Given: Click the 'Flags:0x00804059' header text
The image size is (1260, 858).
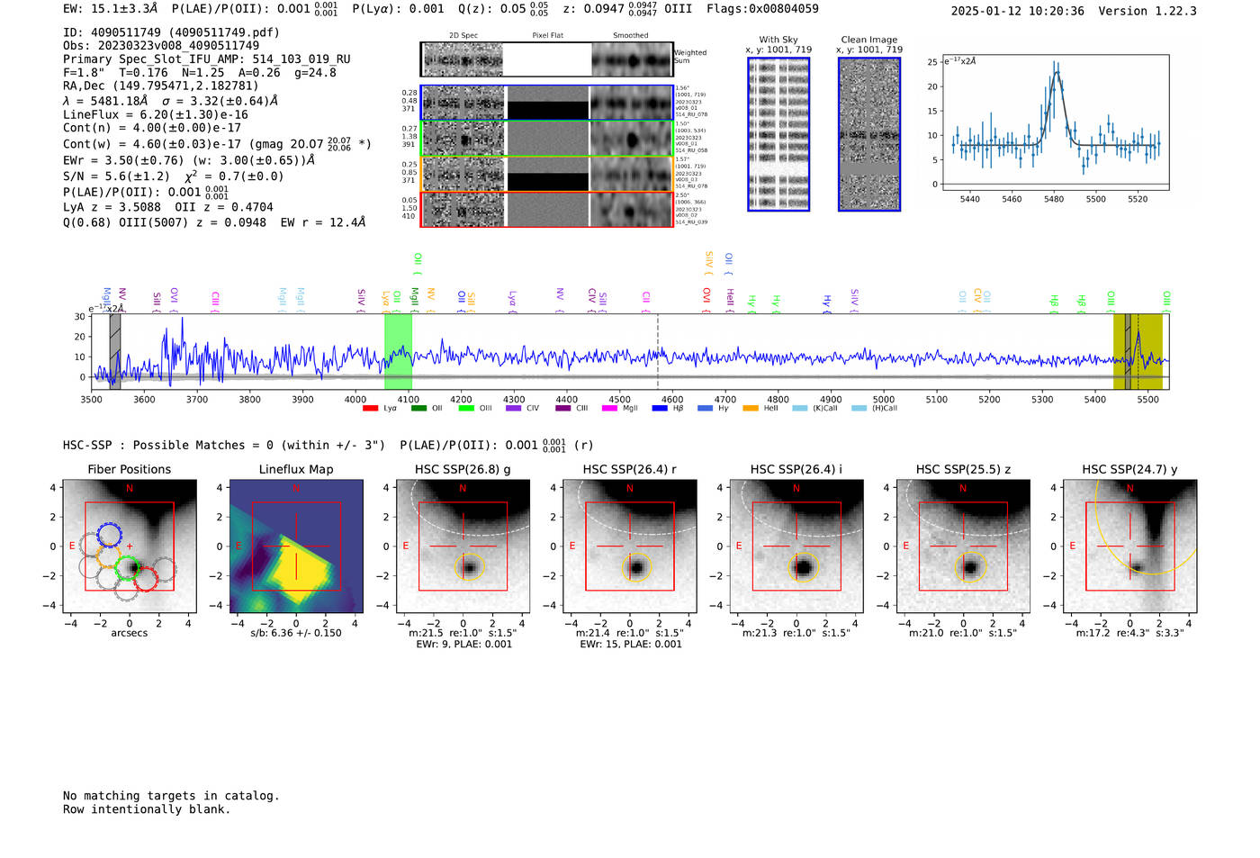Looking at the screenshot, I should (762, 9).
